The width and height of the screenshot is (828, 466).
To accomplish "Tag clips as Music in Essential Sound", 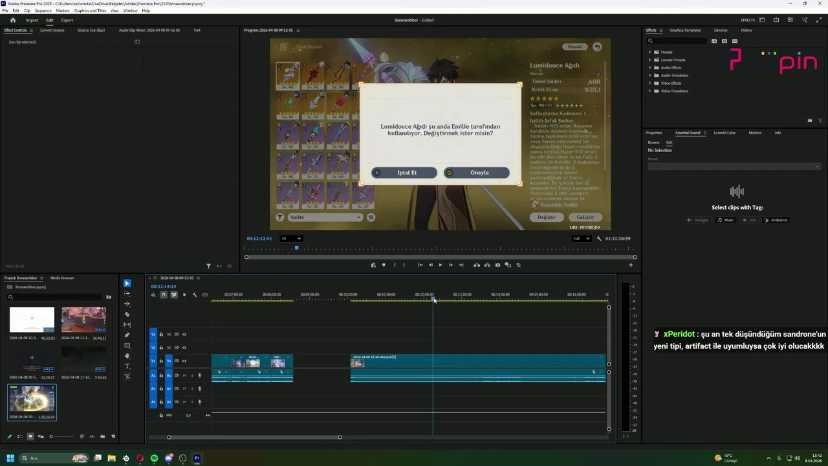I will pos(726,220).
